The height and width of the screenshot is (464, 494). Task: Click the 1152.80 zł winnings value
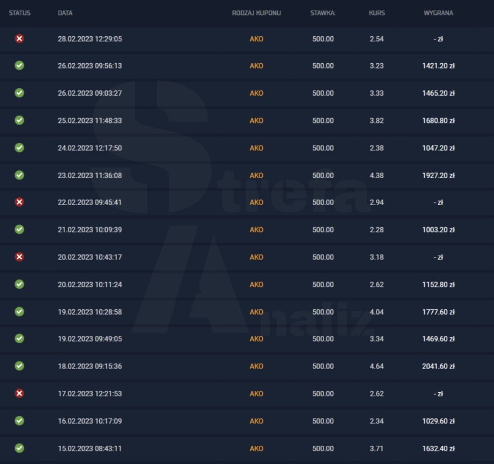[438, 285]
